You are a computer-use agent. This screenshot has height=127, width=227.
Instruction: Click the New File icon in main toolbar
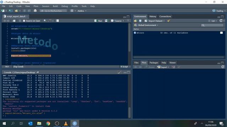(3, 11)
